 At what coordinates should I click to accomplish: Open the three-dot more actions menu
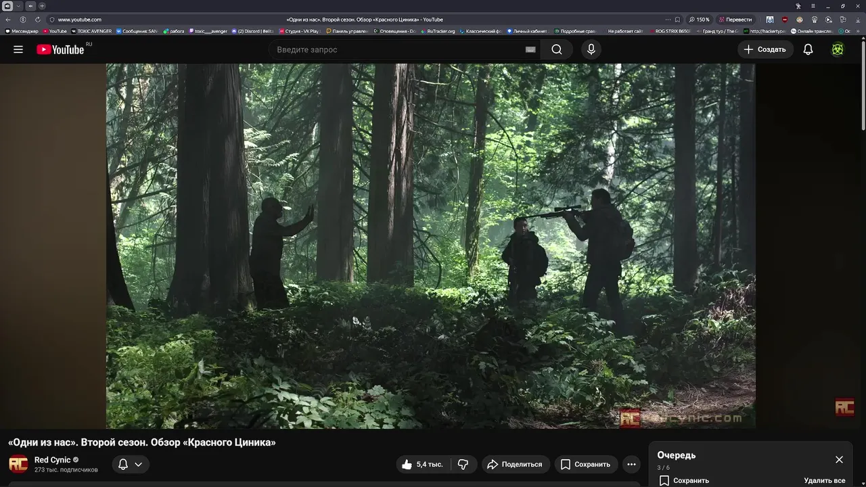(x=631, y=464)
